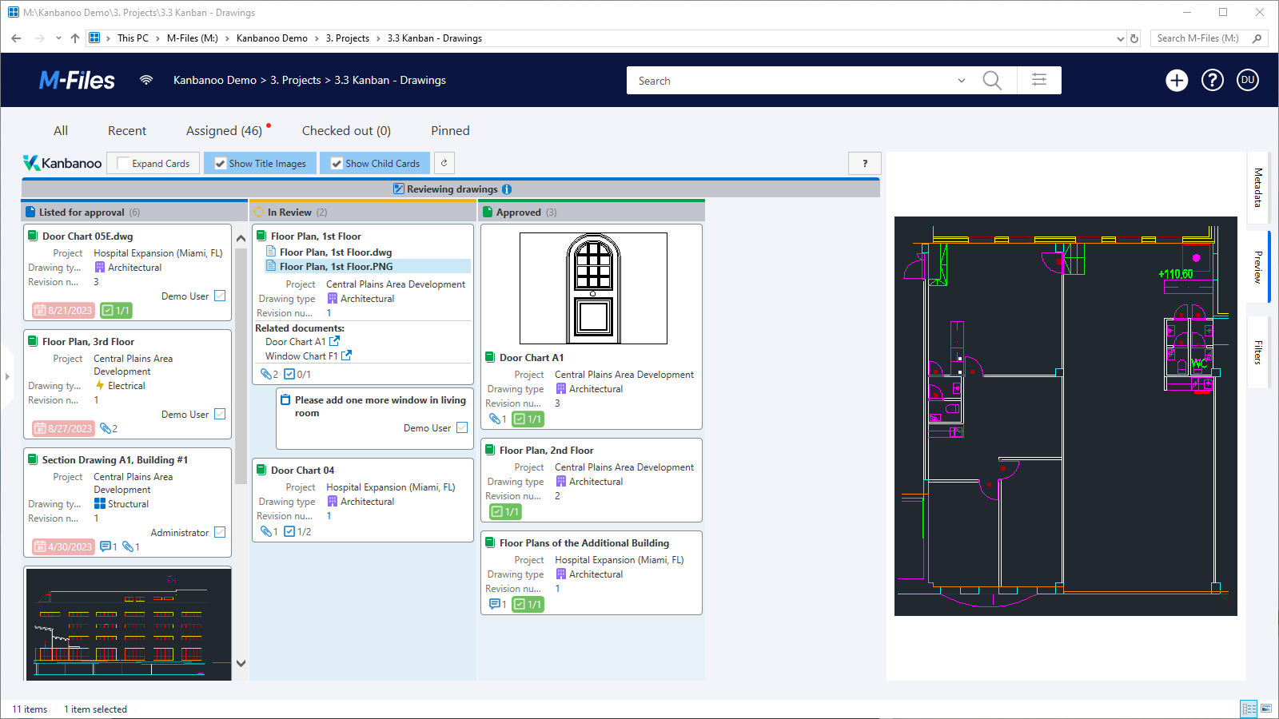
Task: Click the create new object plus icon
Action: click(1177, 81)
